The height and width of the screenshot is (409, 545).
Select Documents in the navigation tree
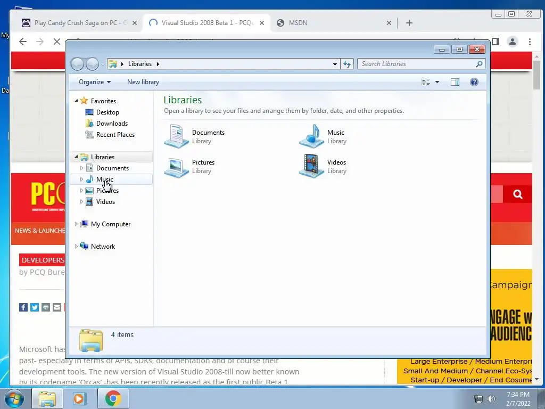(112, 168)
